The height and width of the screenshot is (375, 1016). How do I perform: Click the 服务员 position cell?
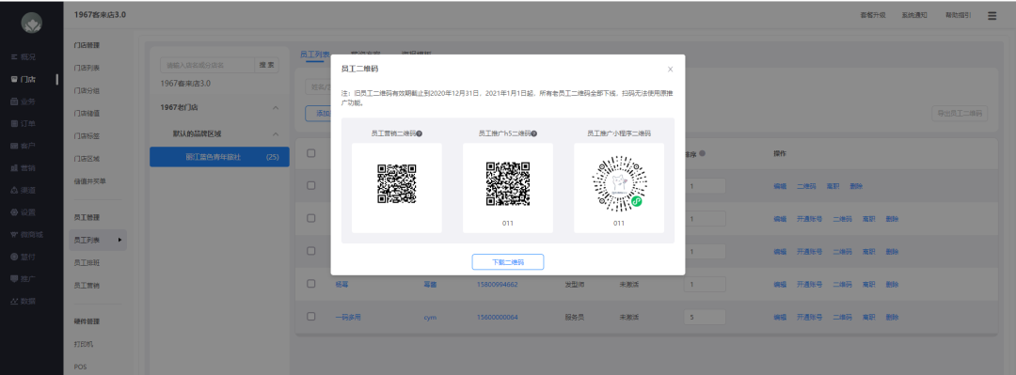pos(574,318)
